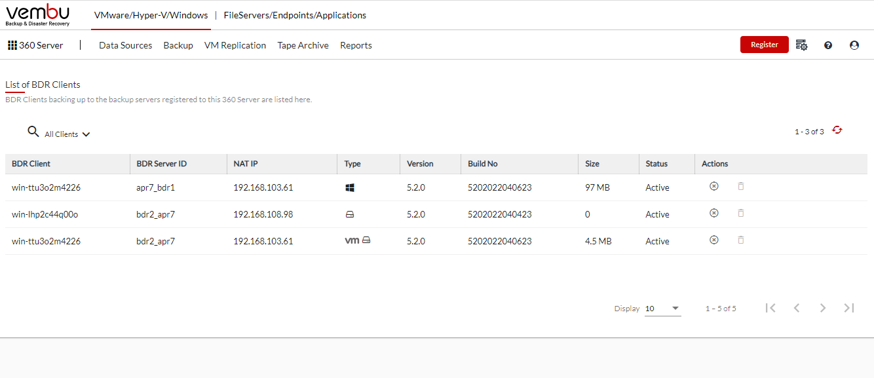Viewport: 874px width, 378px height.
Task: Click the Vembu logo
Action: pos(37,15)
